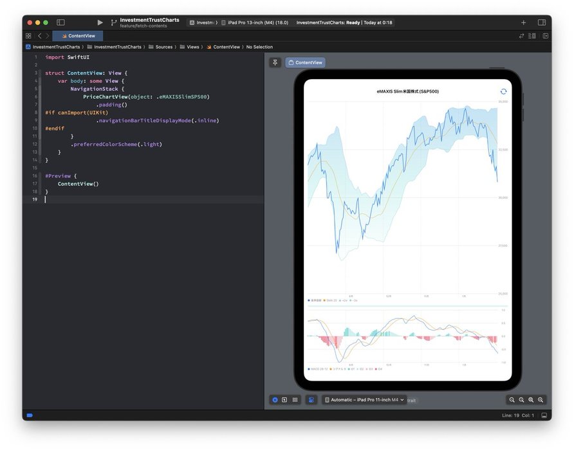Screen dimensions: 574x450
Task: Place cursor on 'NavigationStack {' line
Action: pos(97,89)
